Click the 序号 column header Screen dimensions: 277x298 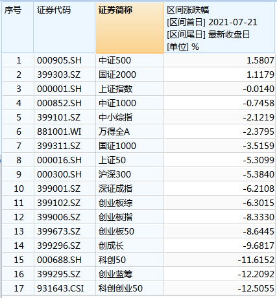point(18,27)
